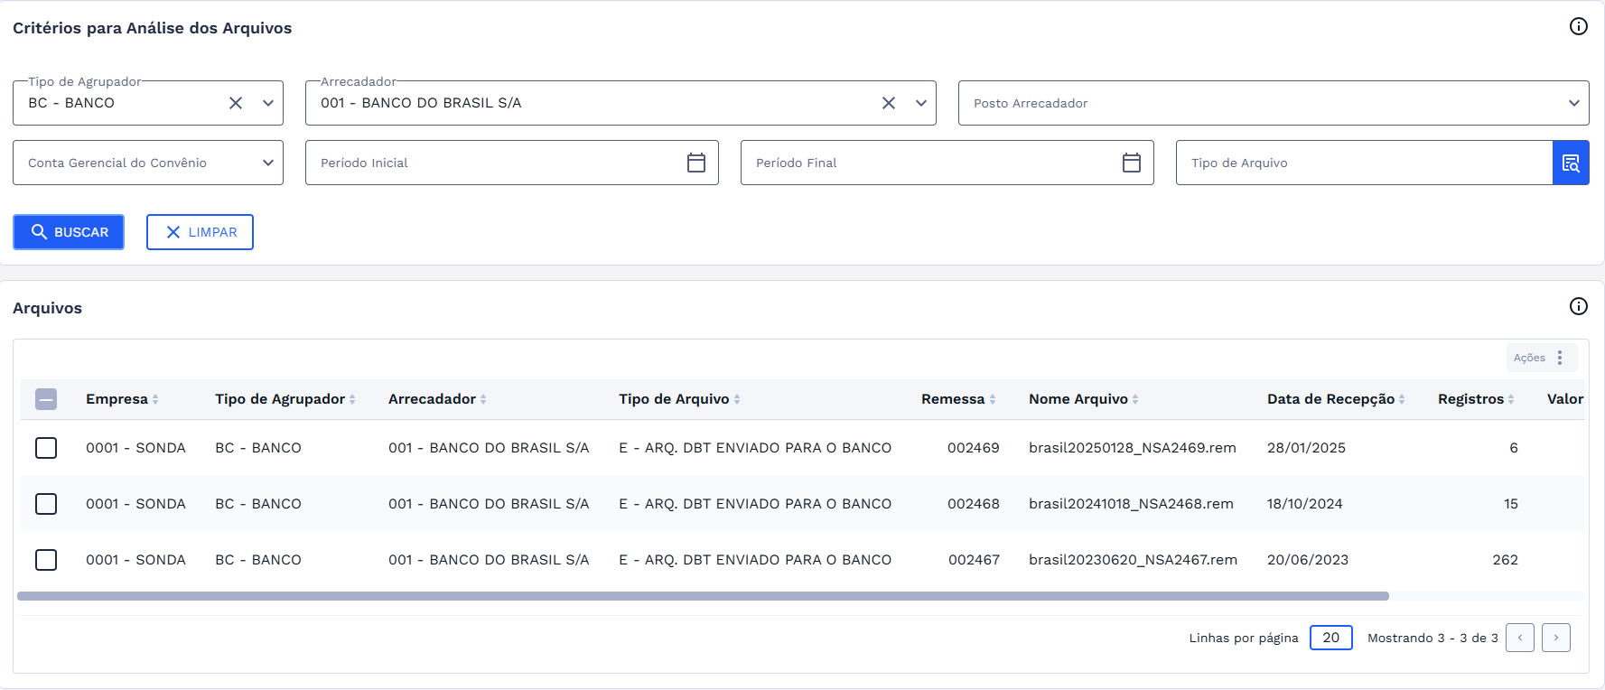The image size is (1605, 690).
Task: Clear the Tipo de Agrupador selection
Action: pyautogui.click(x=236, y=103)
